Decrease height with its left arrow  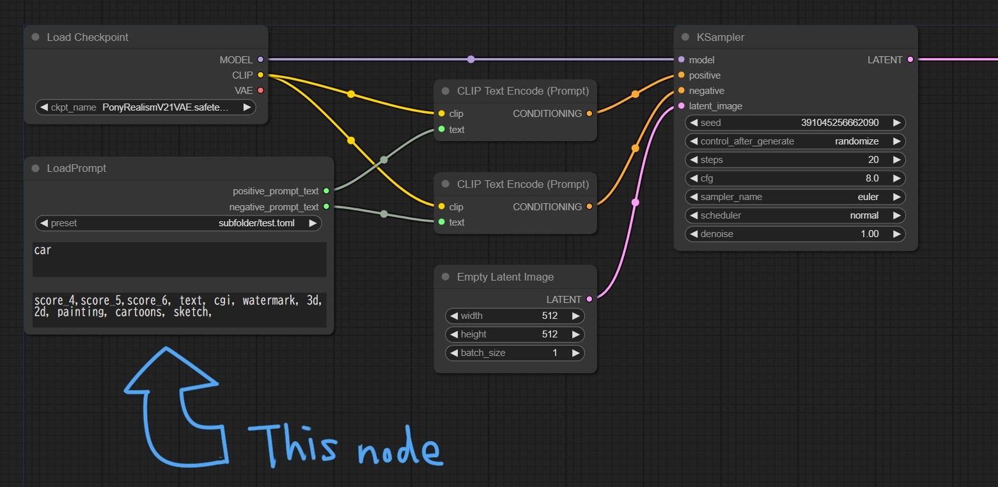pos(454,334)
